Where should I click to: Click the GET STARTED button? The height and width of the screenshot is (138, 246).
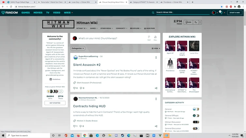[x=55, y=103]
